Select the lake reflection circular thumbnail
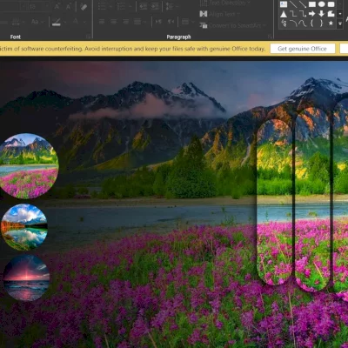The width and height of the screenshot is (348, 348). click(x=24, y=227)
